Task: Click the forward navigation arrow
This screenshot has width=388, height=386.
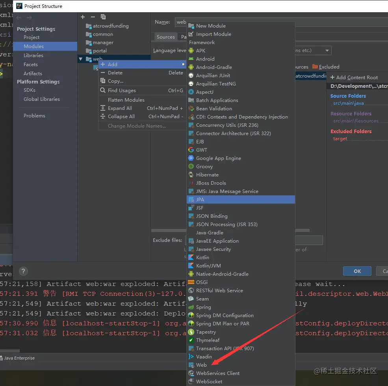Action: pos(29,18)
